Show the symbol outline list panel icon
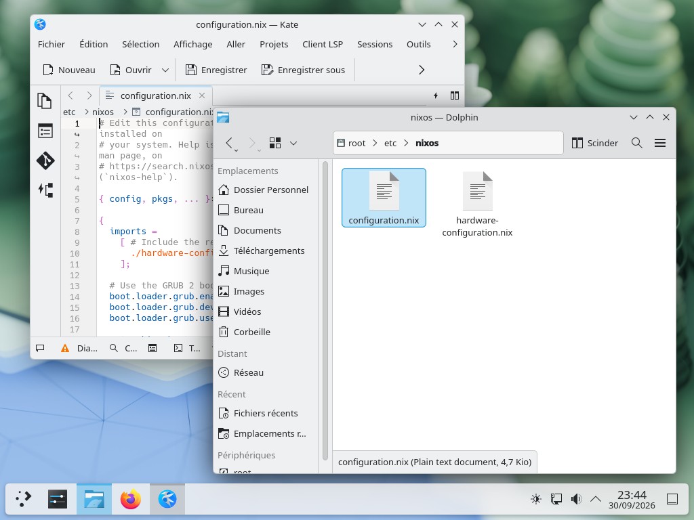The width and height of the screenshot is (694, 520). click(45, 131)
